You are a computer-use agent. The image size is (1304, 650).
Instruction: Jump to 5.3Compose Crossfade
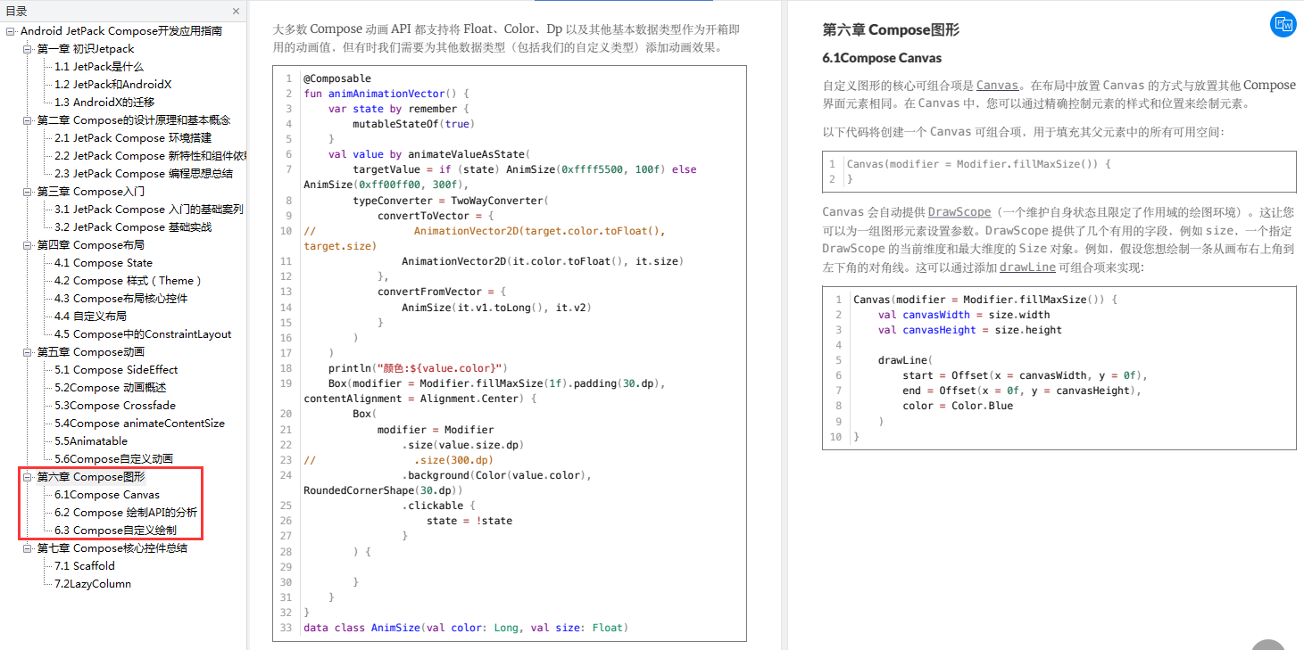pyautogui.click(x=115, y=406)
